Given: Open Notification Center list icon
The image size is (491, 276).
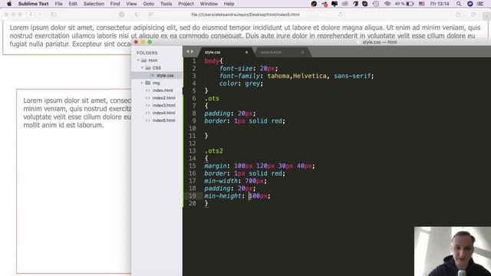Looking at the screenshot, I should [x=480, y=4].
